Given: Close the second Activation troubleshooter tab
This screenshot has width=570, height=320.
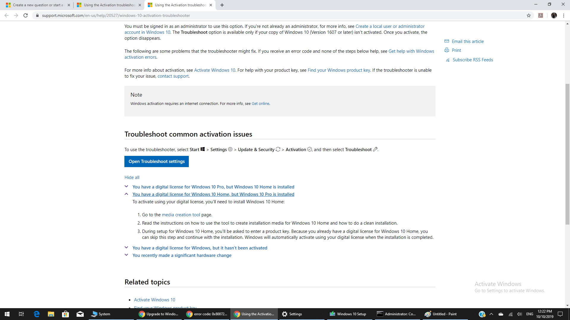Looking at the screenshot, I should 140,5.
